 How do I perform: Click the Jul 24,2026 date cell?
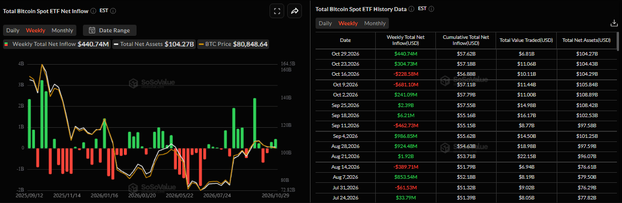click(345, 197)
